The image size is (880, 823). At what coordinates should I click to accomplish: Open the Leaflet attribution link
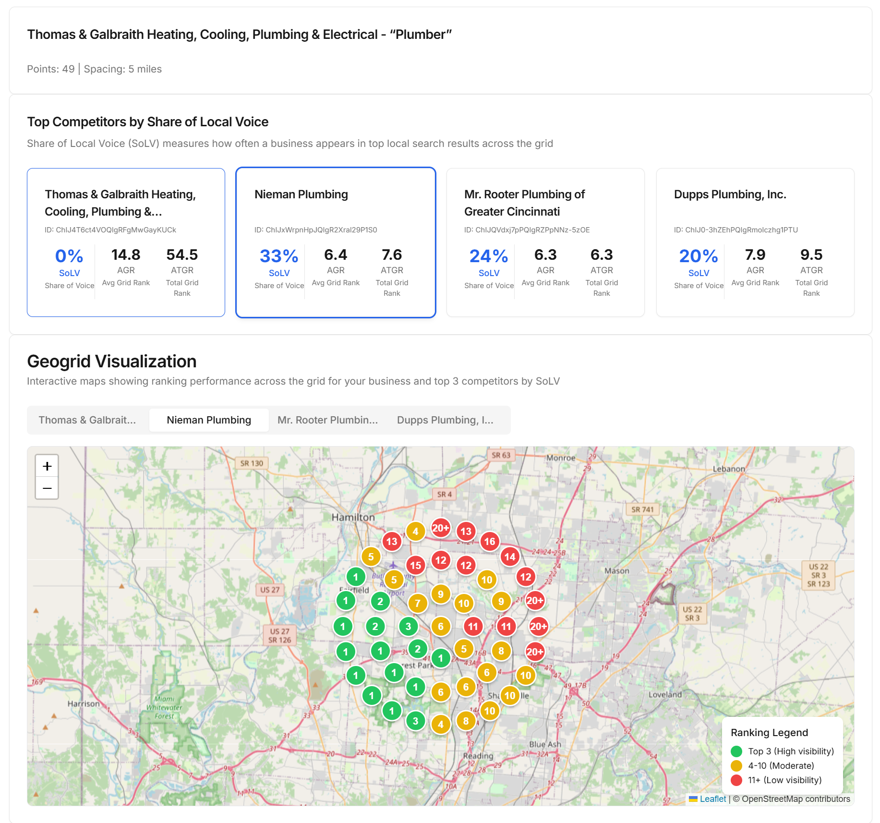coord(712,799)
